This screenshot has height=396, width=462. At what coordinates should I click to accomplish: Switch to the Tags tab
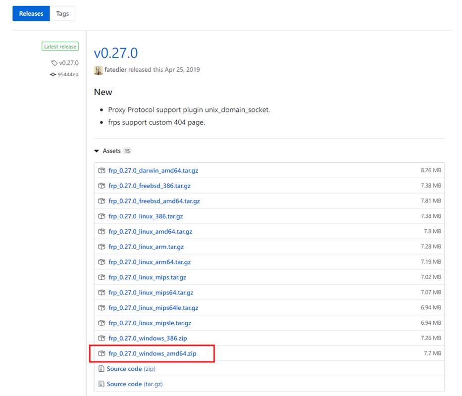(x=62, y=13)
